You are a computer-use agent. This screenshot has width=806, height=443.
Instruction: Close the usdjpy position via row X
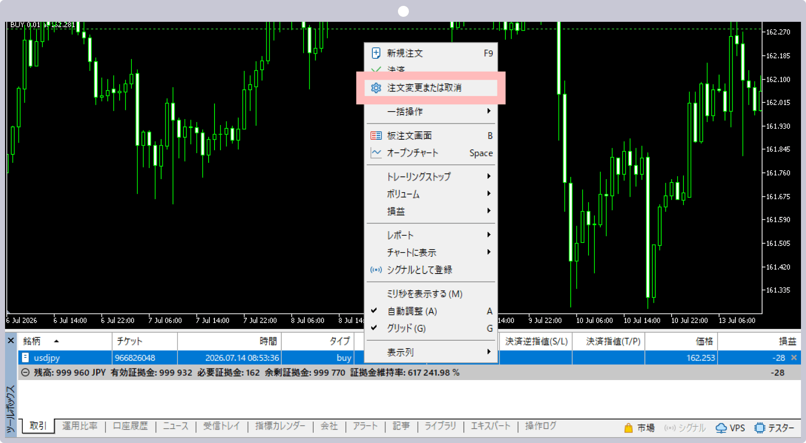click(x=794, y=358)
